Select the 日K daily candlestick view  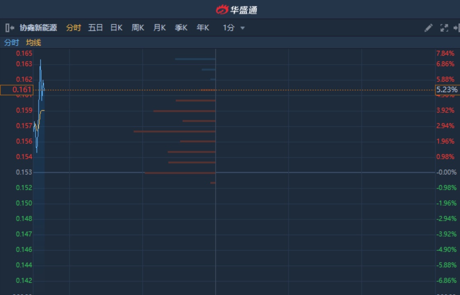coord(116,28)
